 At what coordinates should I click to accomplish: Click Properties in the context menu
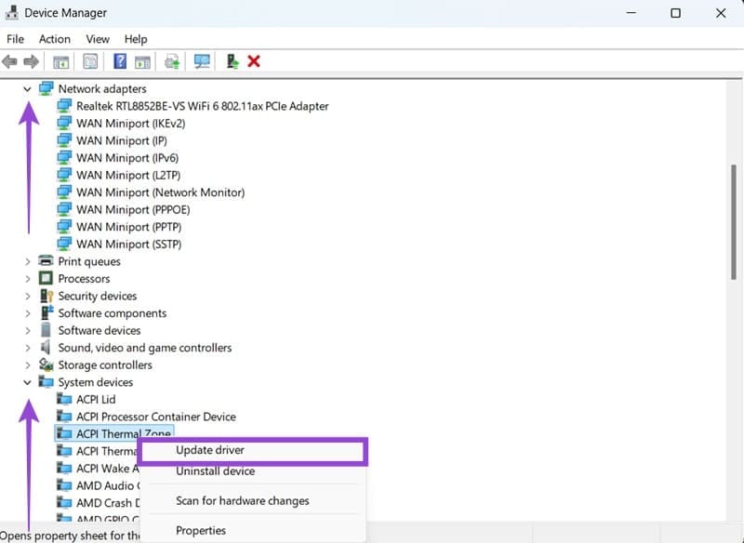click(x=201, y=530)
